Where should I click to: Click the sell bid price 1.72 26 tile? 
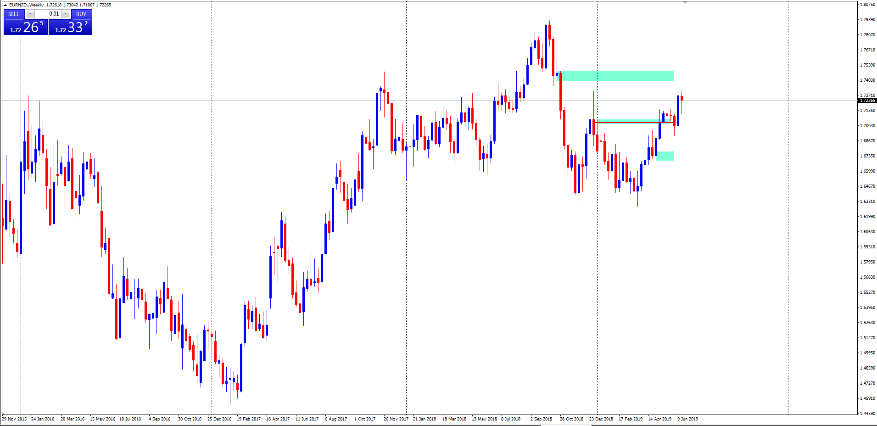pos(26,28)
